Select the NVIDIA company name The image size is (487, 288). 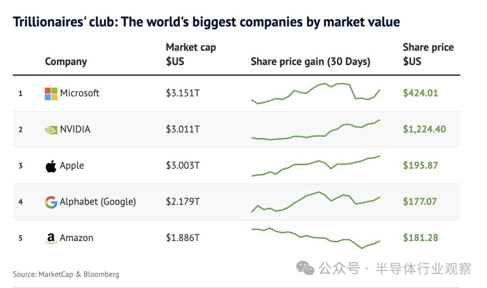pos(75,130)
